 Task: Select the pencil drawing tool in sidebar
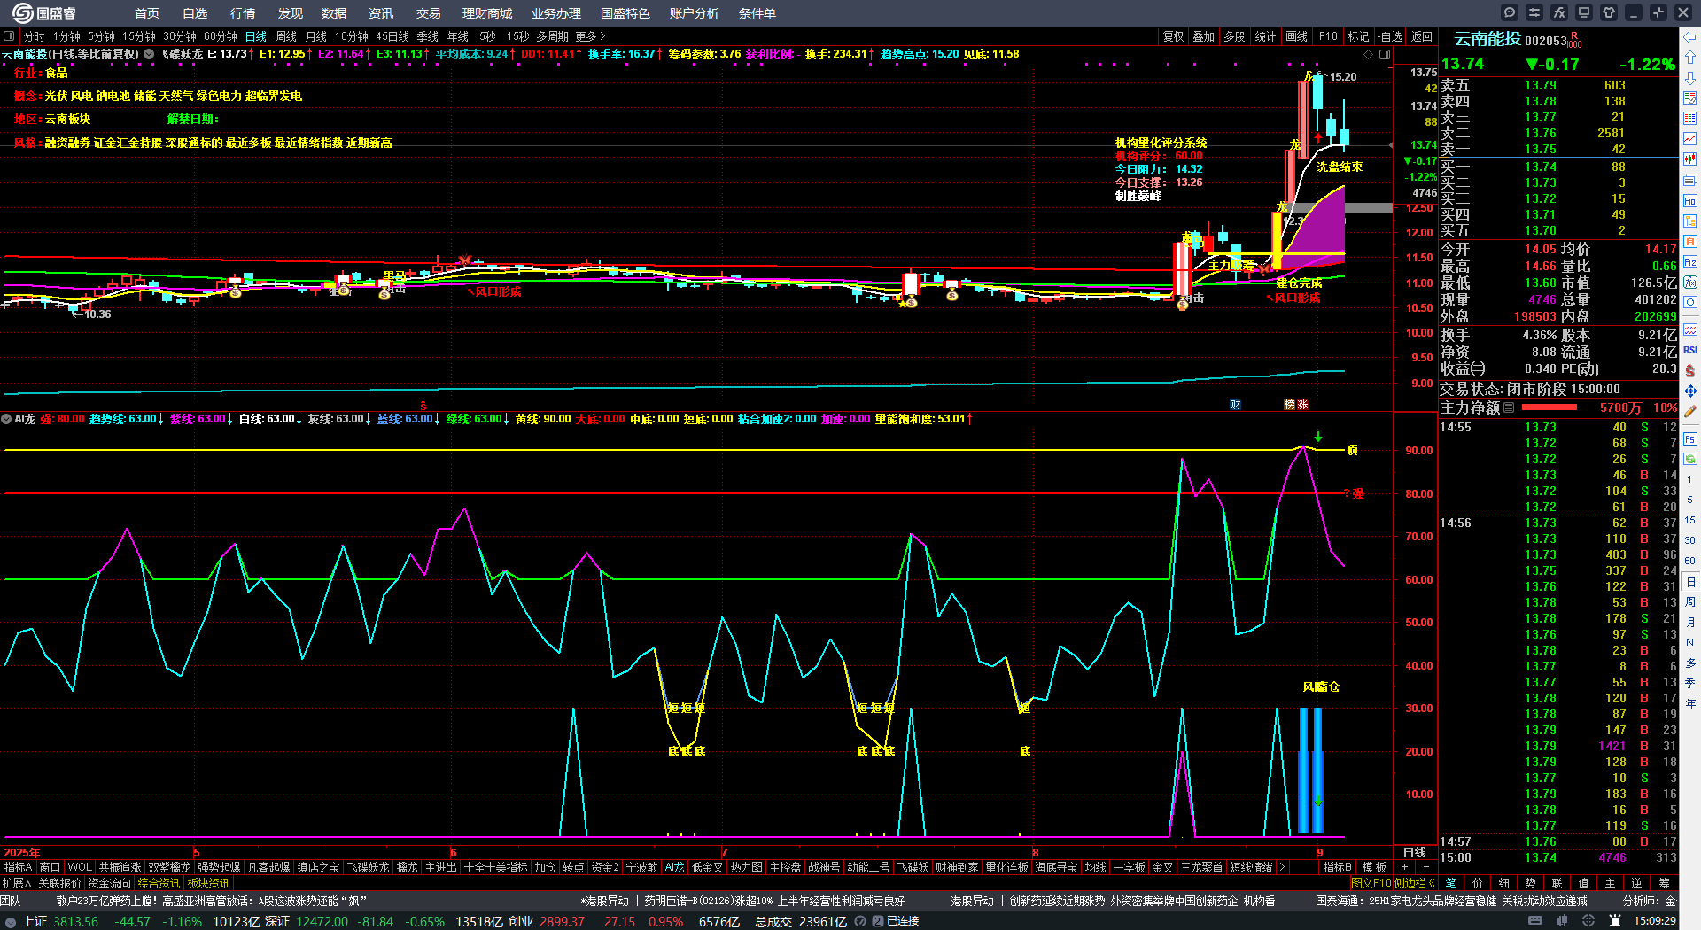pyautogui.click(x=1690, y=411)
